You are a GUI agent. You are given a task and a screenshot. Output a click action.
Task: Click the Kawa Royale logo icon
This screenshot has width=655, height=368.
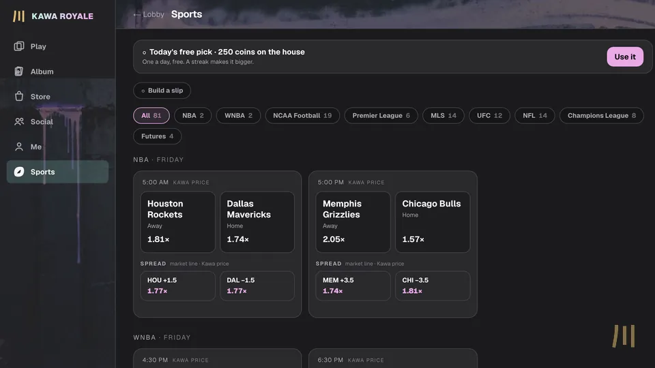pyautogui.click(x=19, y=16)
